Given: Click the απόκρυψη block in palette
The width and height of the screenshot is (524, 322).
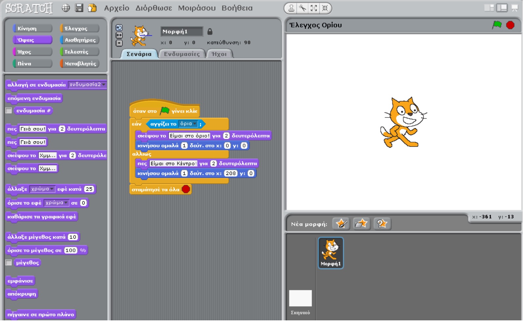Looking at the screenshot, I should 22,294.
